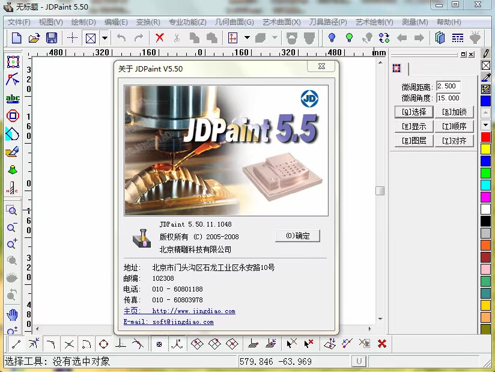Click the zoom in magnifier plus icon

click(12, 243)
